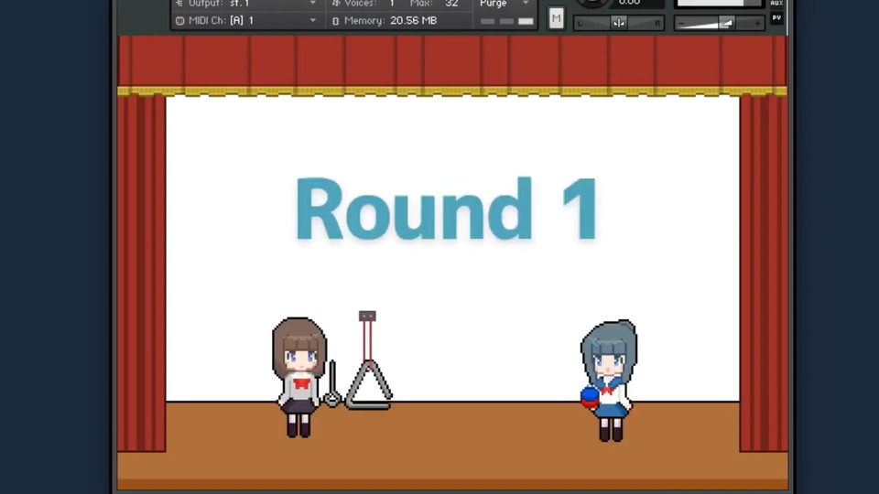Toggle the AUX button
879x494 pixels.
coord(776,4)
